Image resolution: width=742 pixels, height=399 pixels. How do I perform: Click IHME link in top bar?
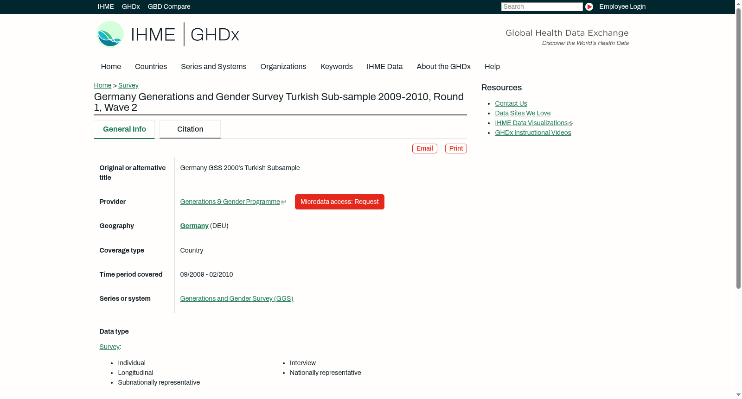[x=106, y=6]
